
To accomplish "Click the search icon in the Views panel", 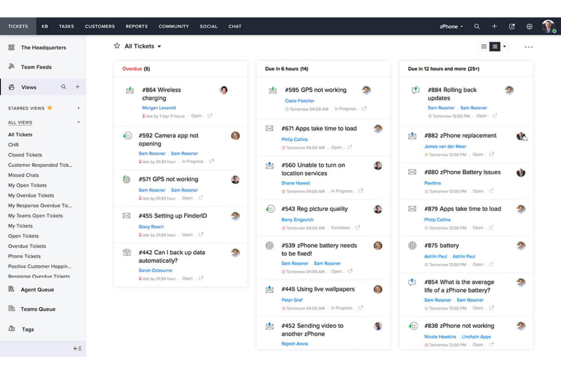I will [64, 87].
